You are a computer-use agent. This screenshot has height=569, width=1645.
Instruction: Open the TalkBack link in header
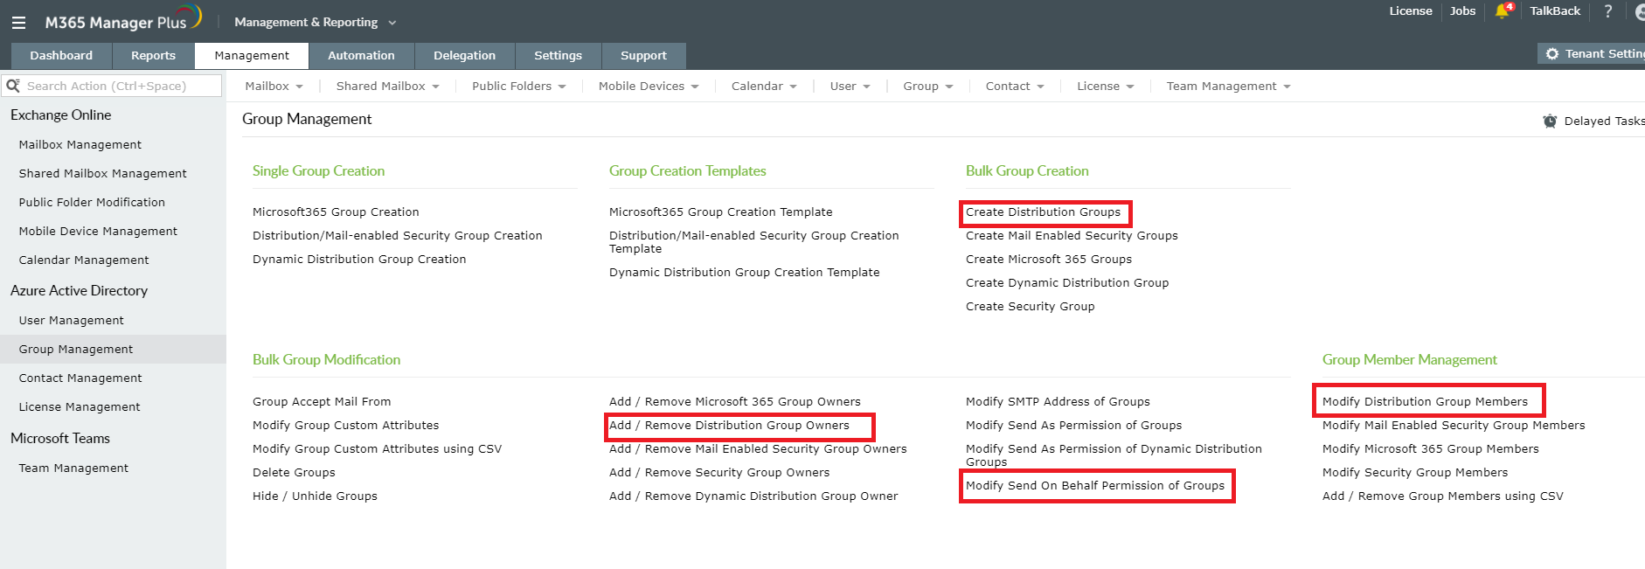(1554, 11)
